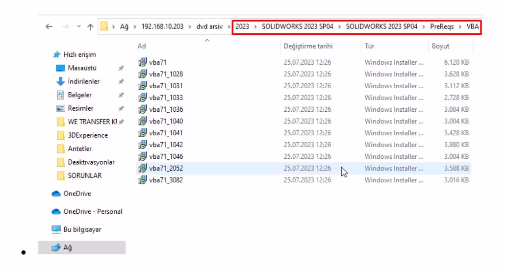Expand the chevron between PreReqs and VBA
506x274 pixels.
coord(460,27)
